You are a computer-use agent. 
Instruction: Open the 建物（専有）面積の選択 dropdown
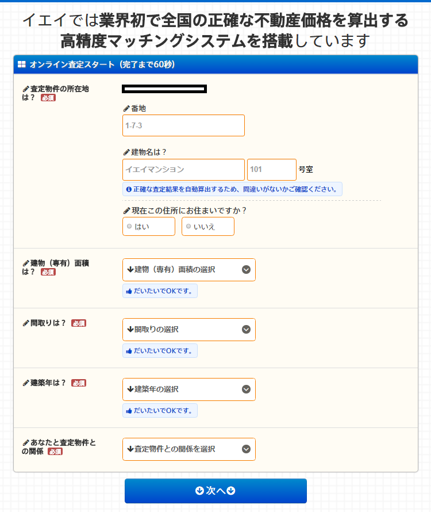pyautogui.click(x=188, y=269)
